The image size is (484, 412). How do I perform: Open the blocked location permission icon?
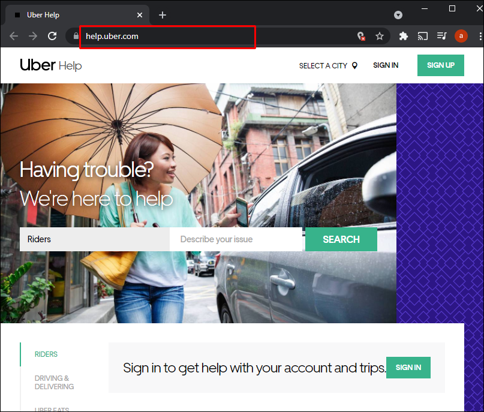(361, 36)
